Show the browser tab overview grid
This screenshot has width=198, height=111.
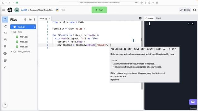coord(157,2)
